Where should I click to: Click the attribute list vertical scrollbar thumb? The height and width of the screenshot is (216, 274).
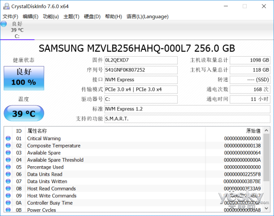pos(266,158)
